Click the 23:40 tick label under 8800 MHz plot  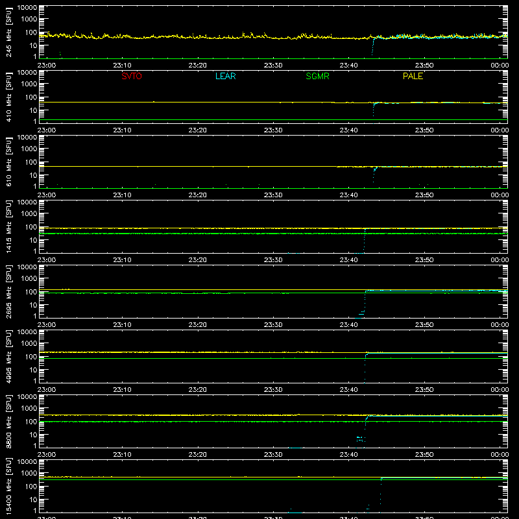click(x=348, y=455)
